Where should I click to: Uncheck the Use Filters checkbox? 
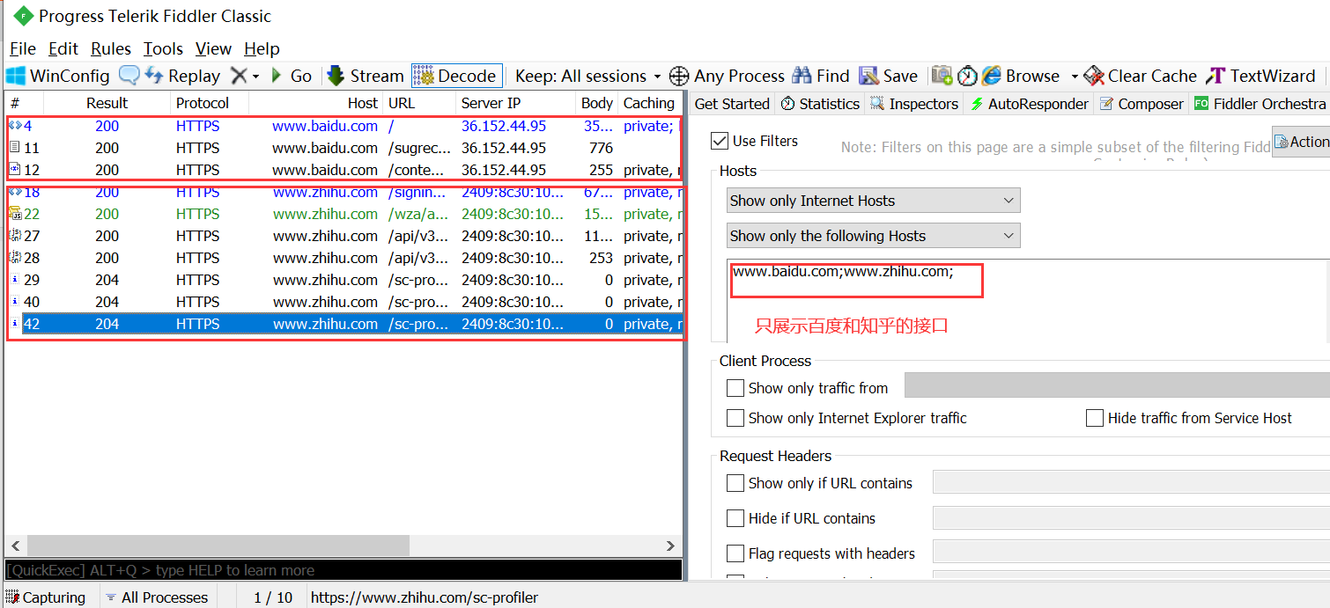pyautogui.click(x=720, y=141)
